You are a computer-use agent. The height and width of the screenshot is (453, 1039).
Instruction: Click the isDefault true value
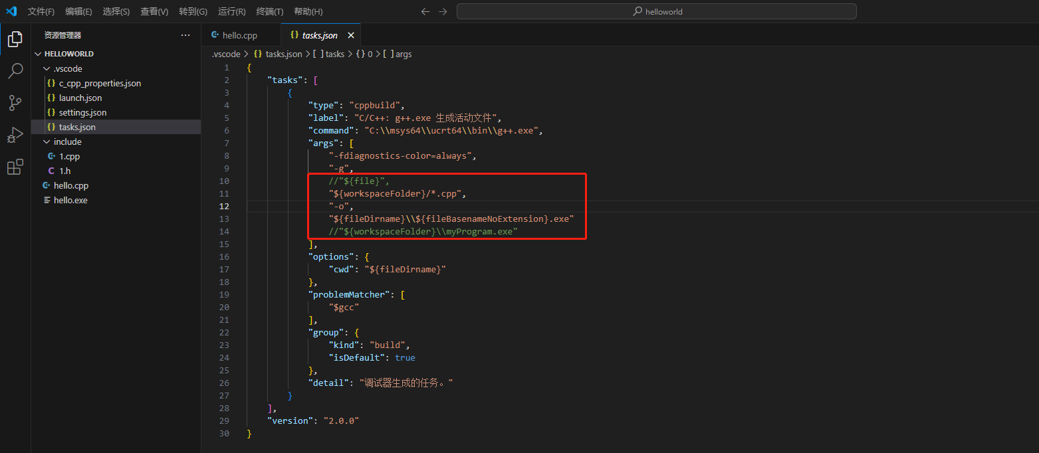(x=405, y=357)
